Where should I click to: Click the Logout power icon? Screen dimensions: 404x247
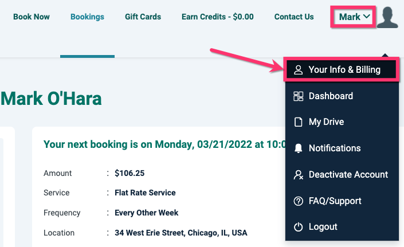tap(298, 227)
